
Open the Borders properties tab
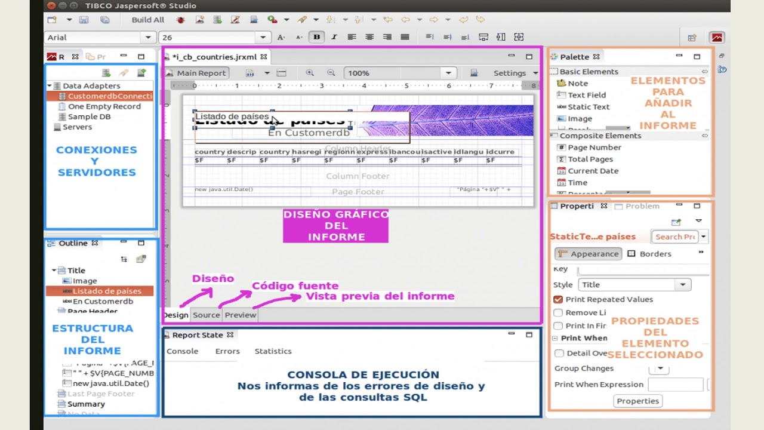pos(649,254)
